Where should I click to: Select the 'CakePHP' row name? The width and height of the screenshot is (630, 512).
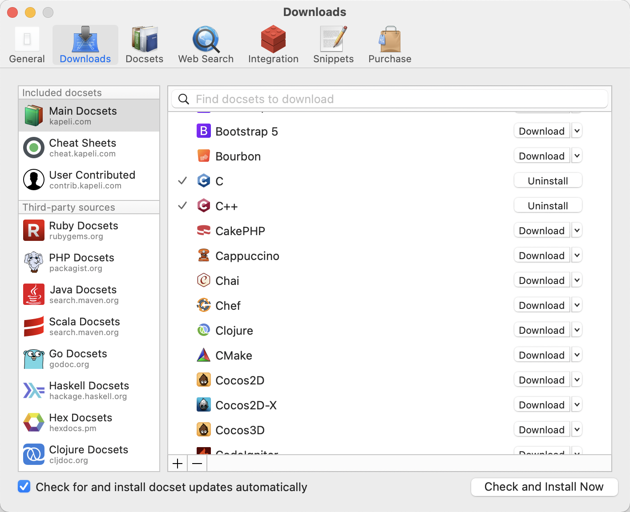click(240, 231)
